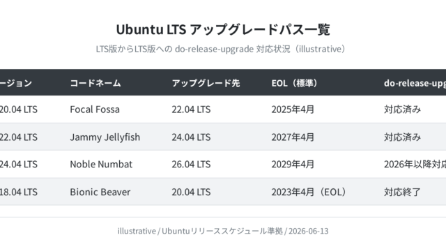
Task: Click the EOL（標準） column header
Action: click(x=294, y=83)
